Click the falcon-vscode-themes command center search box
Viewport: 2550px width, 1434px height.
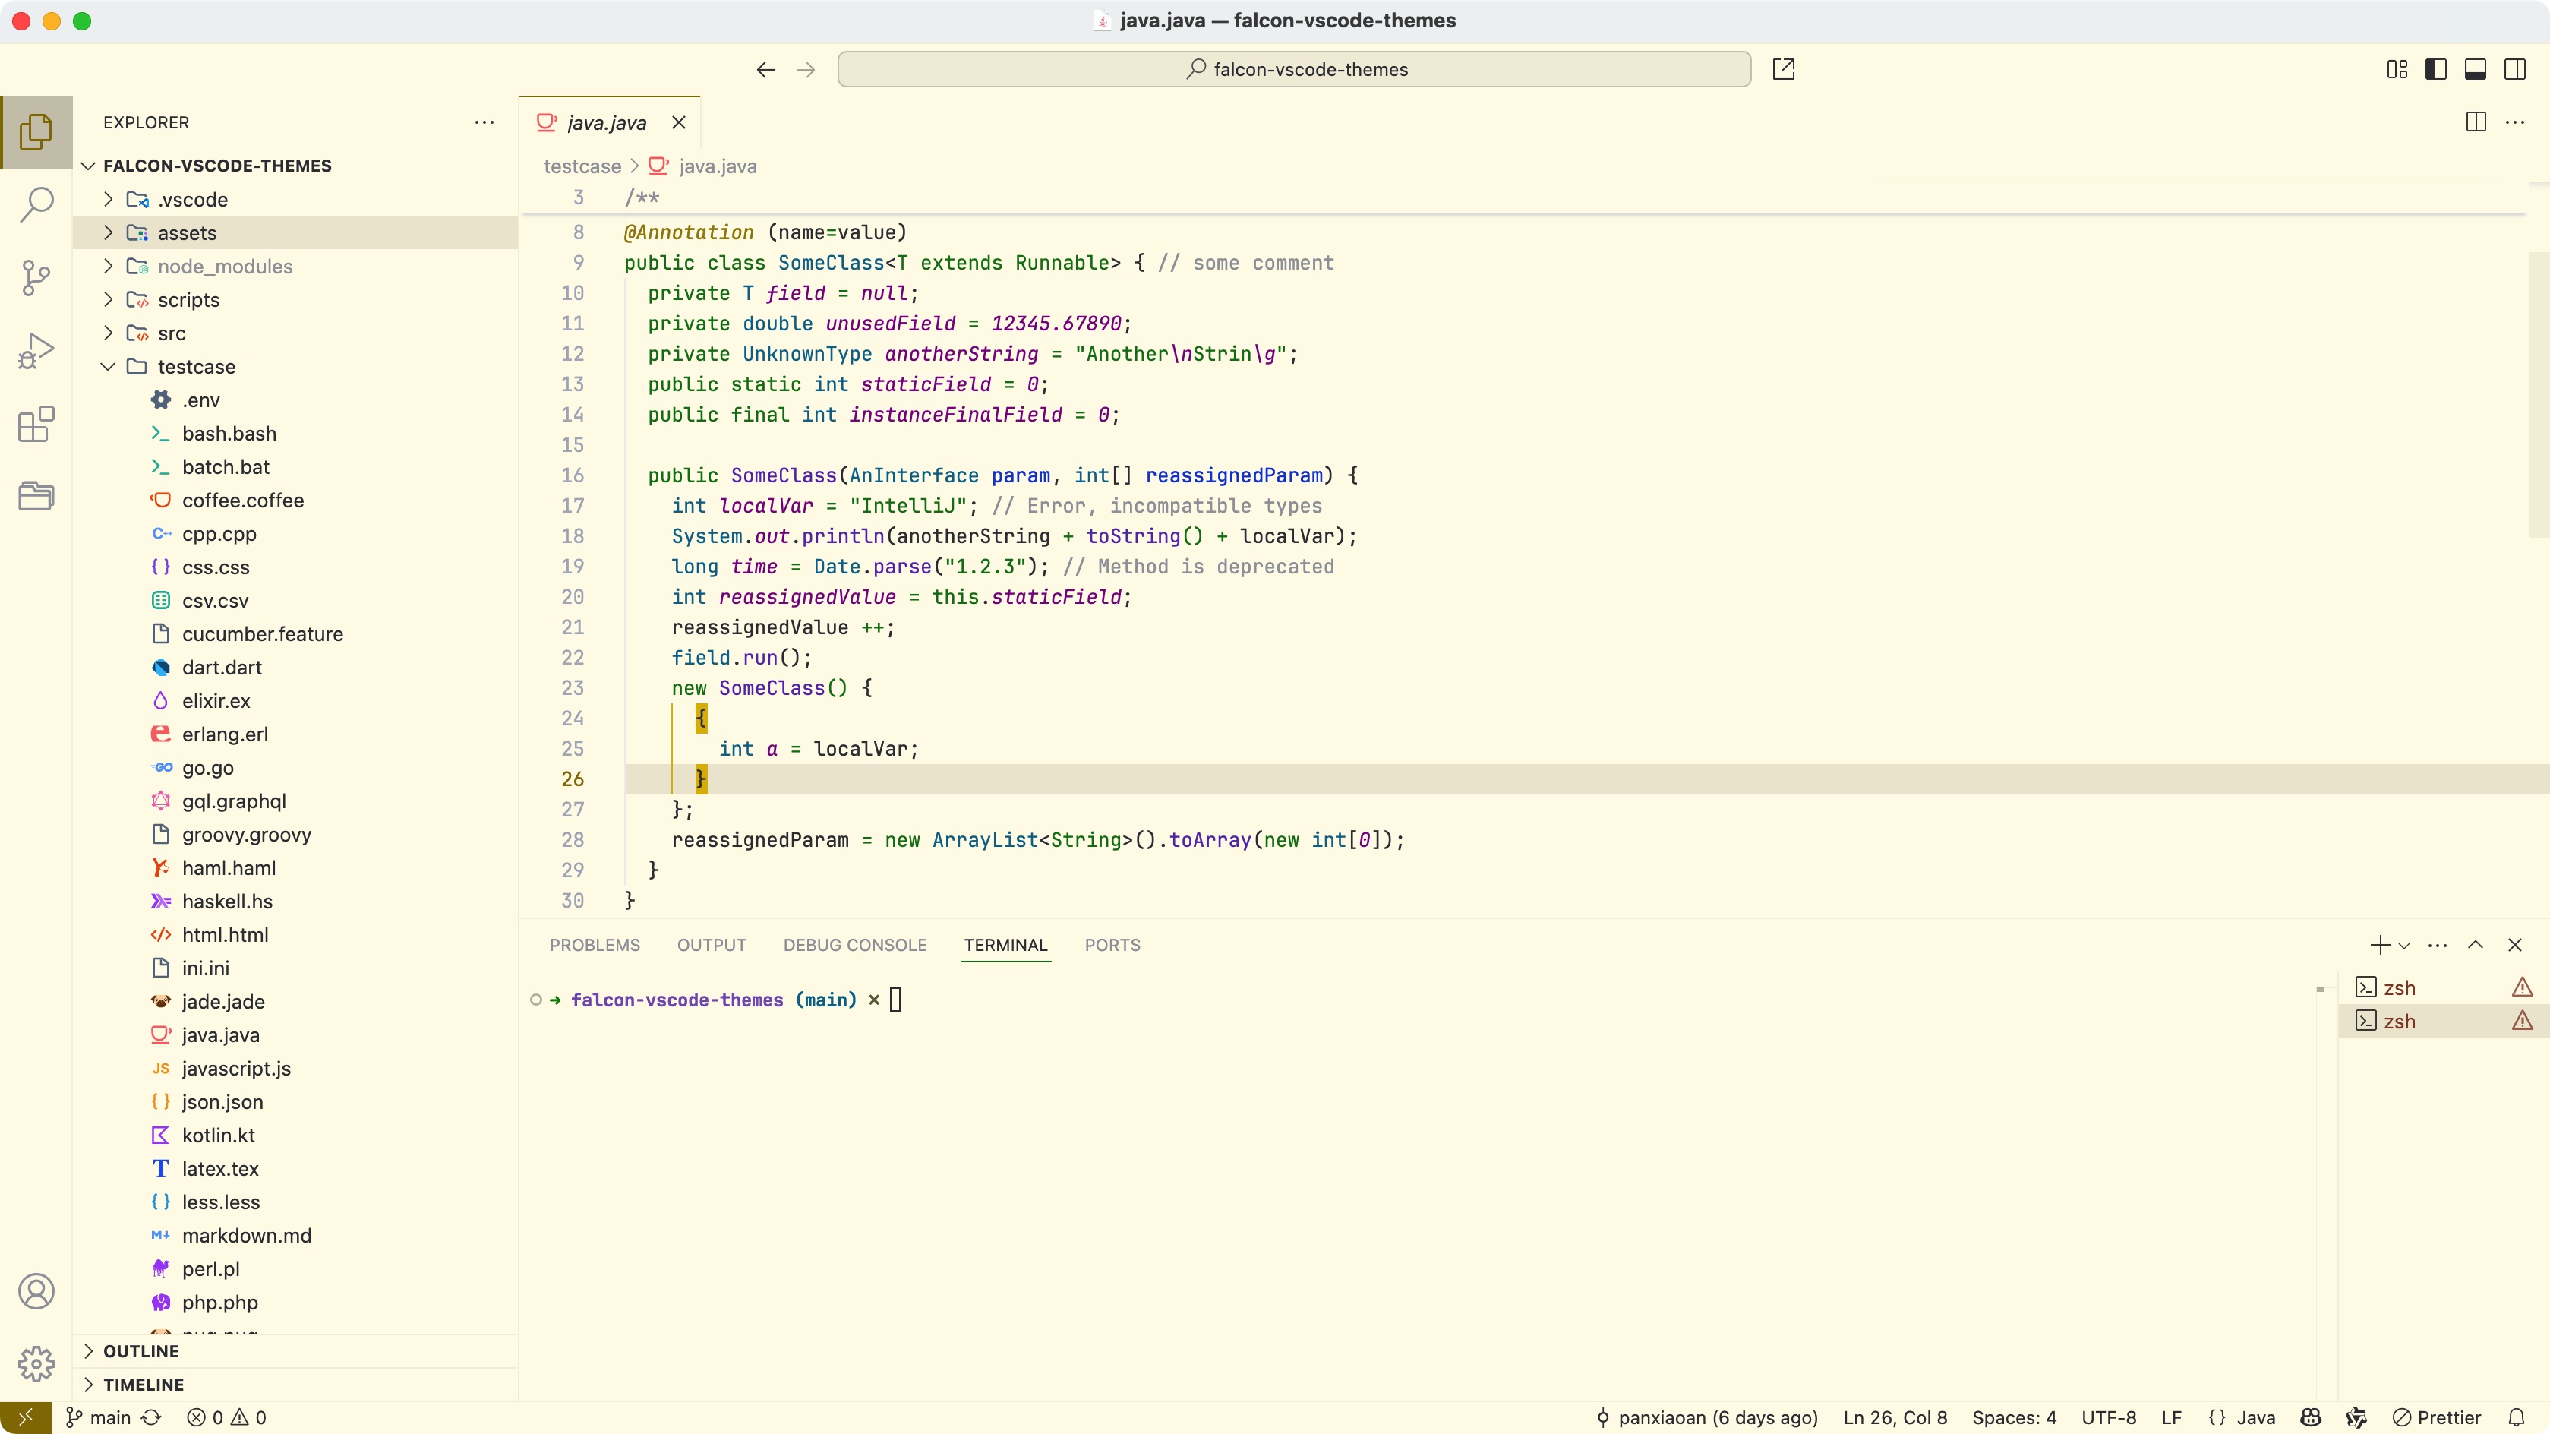[x=1294, y=69]
